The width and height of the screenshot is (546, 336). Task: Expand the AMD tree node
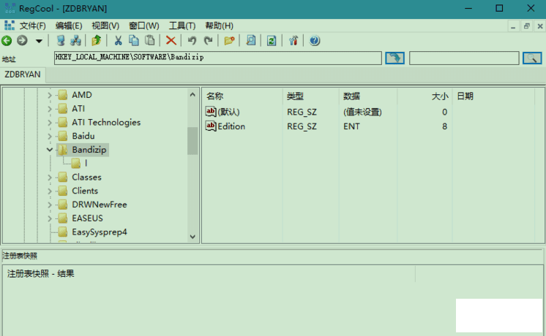point(50,95)
